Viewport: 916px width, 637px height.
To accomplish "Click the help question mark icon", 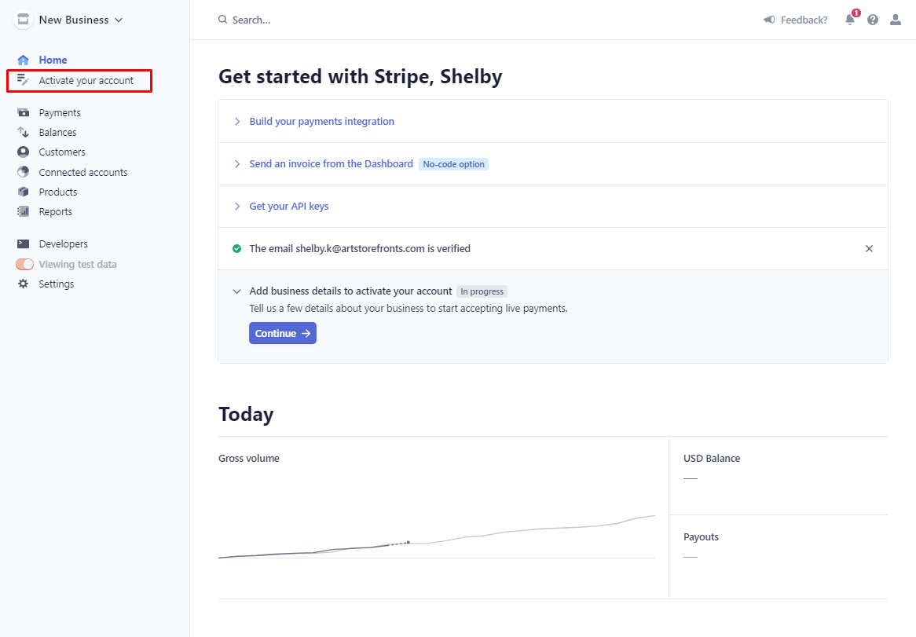I will tap(873, 20).
